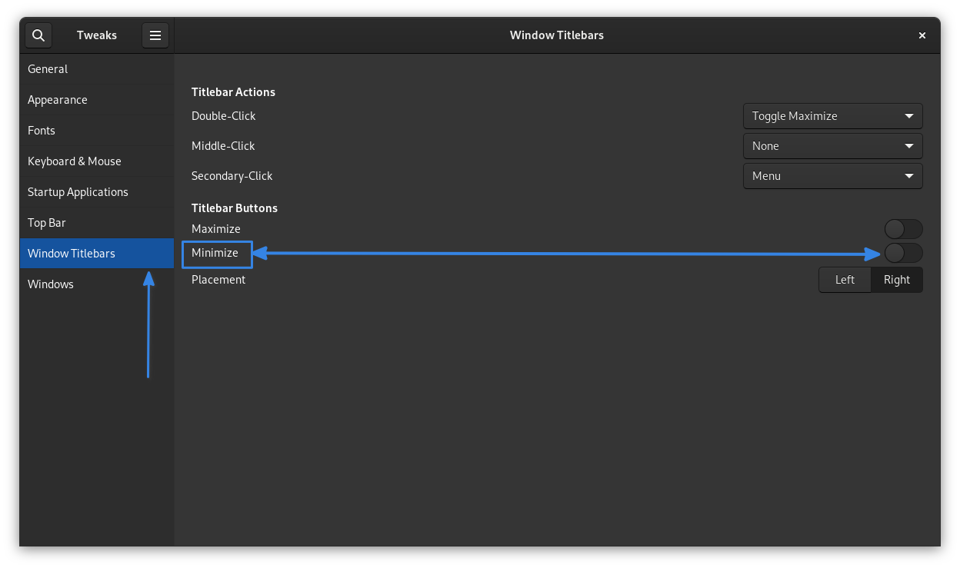Viewport: 960px width, 568px height.
Task: Open the search magnifier icon
Action: (x=38, y=35)
